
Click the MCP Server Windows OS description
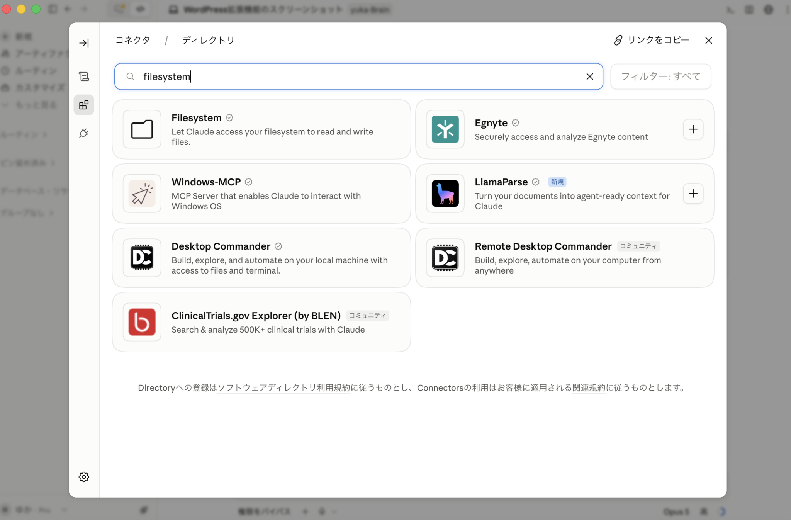coord(266,201)
